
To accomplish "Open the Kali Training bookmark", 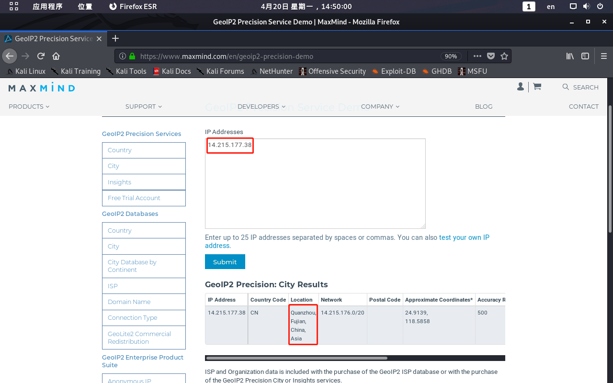I will click(76, 71).
